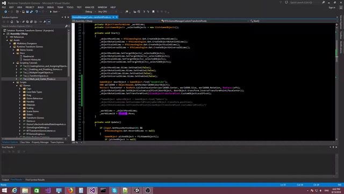Click the code editor vertical scrollbar
The image size is (344, 194).
[336, 81]
